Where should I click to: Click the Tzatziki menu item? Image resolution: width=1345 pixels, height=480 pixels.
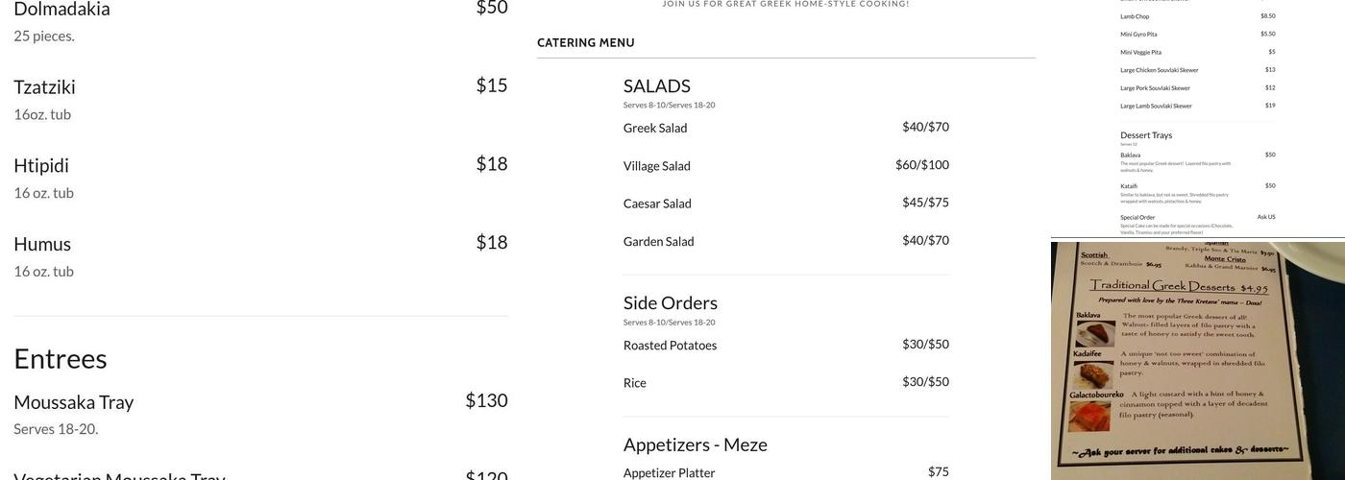[45, 87]
